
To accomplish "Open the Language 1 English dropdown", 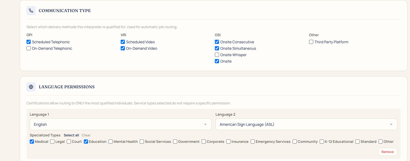I will click(121, 124).
